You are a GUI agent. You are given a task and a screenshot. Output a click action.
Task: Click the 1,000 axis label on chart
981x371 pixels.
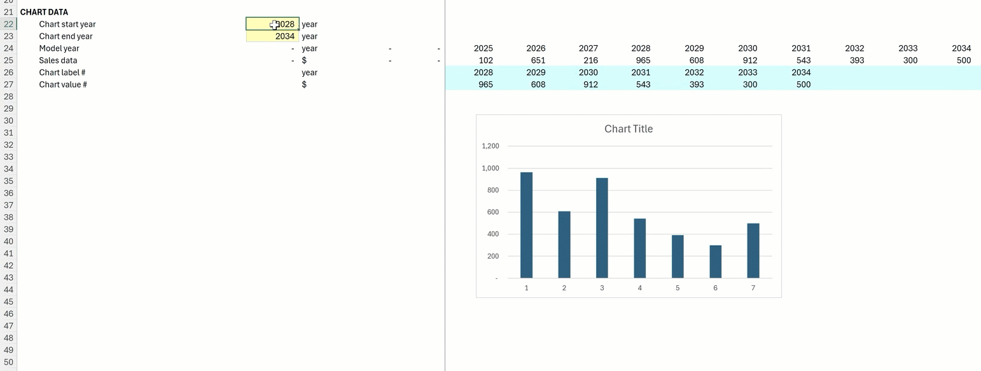[x=490, y=168]
